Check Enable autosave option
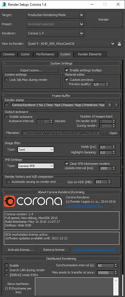Viewport: 125px width, 297px height. 6,116
